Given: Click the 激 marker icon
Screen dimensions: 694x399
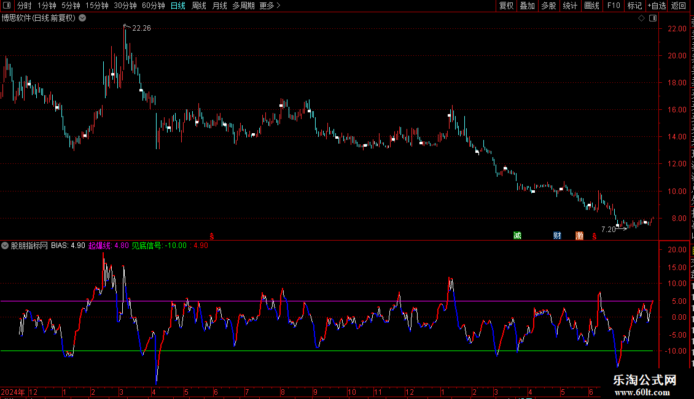Looking at the screenshot, I should point(579,235).
